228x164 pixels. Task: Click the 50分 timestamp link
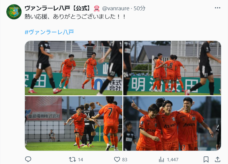139,8
